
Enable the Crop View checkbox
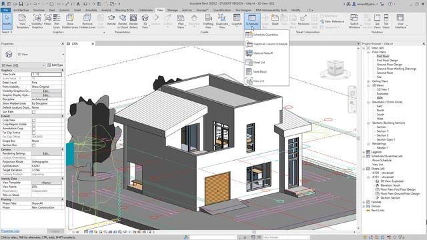pos(33,120)
